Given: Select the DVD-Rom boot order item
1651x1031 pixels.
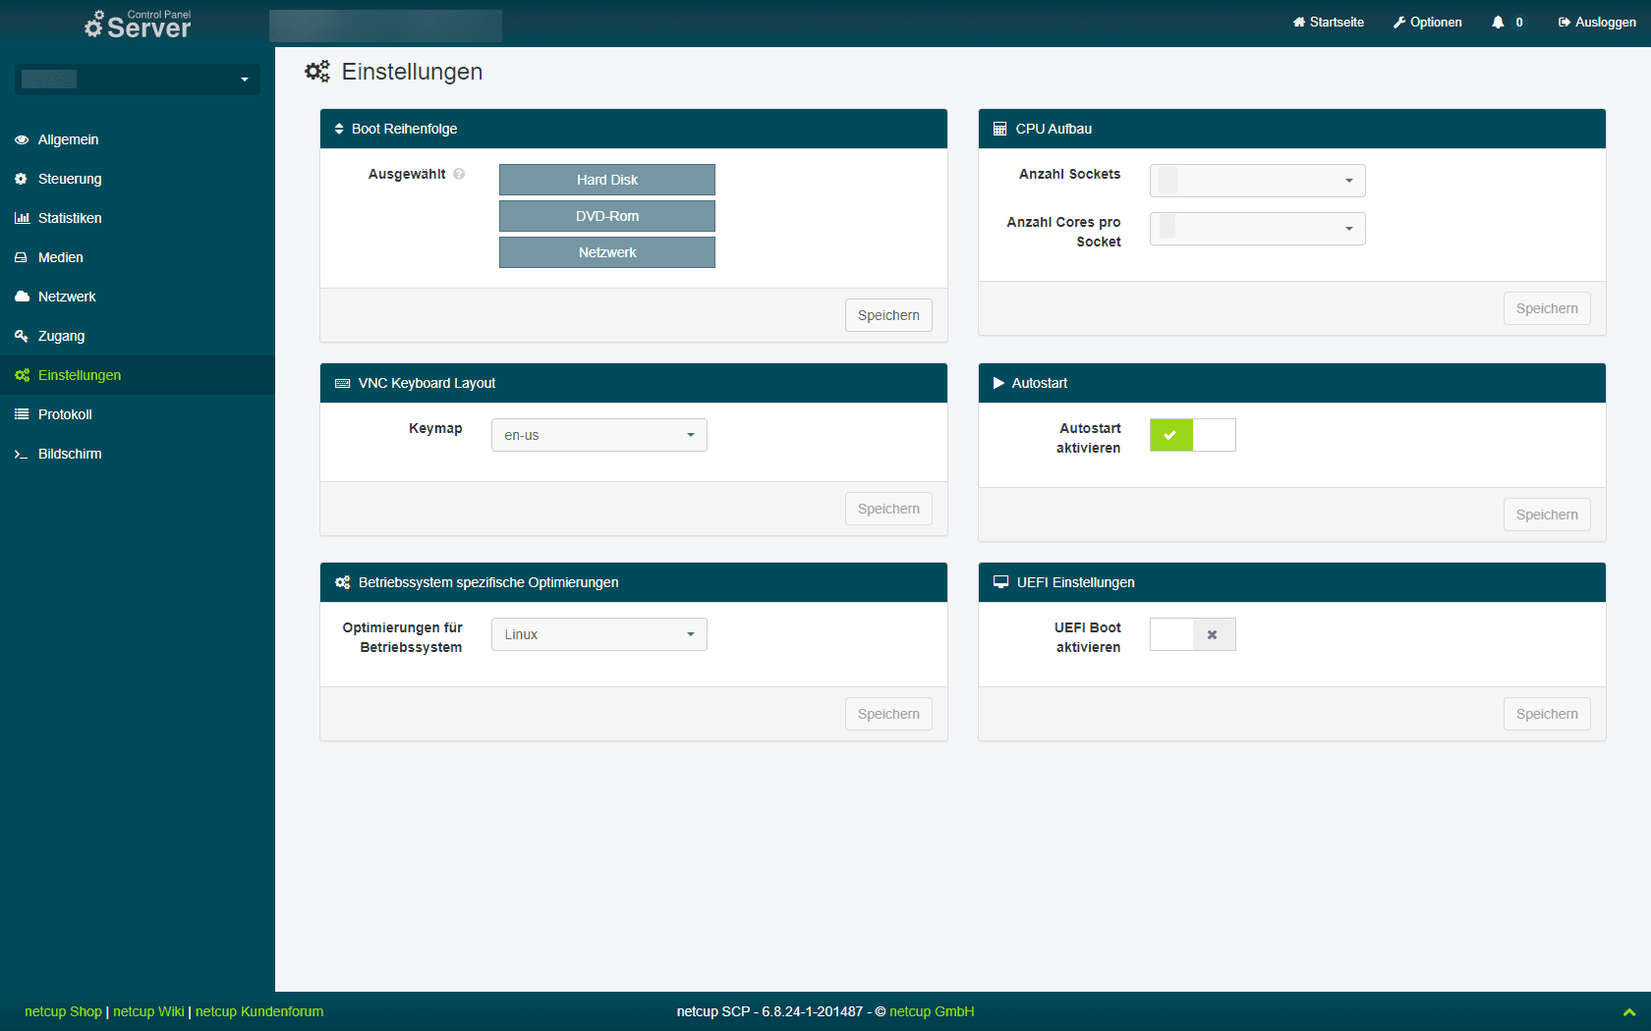Looking at the screenshot, I should [x=606, y=216].
